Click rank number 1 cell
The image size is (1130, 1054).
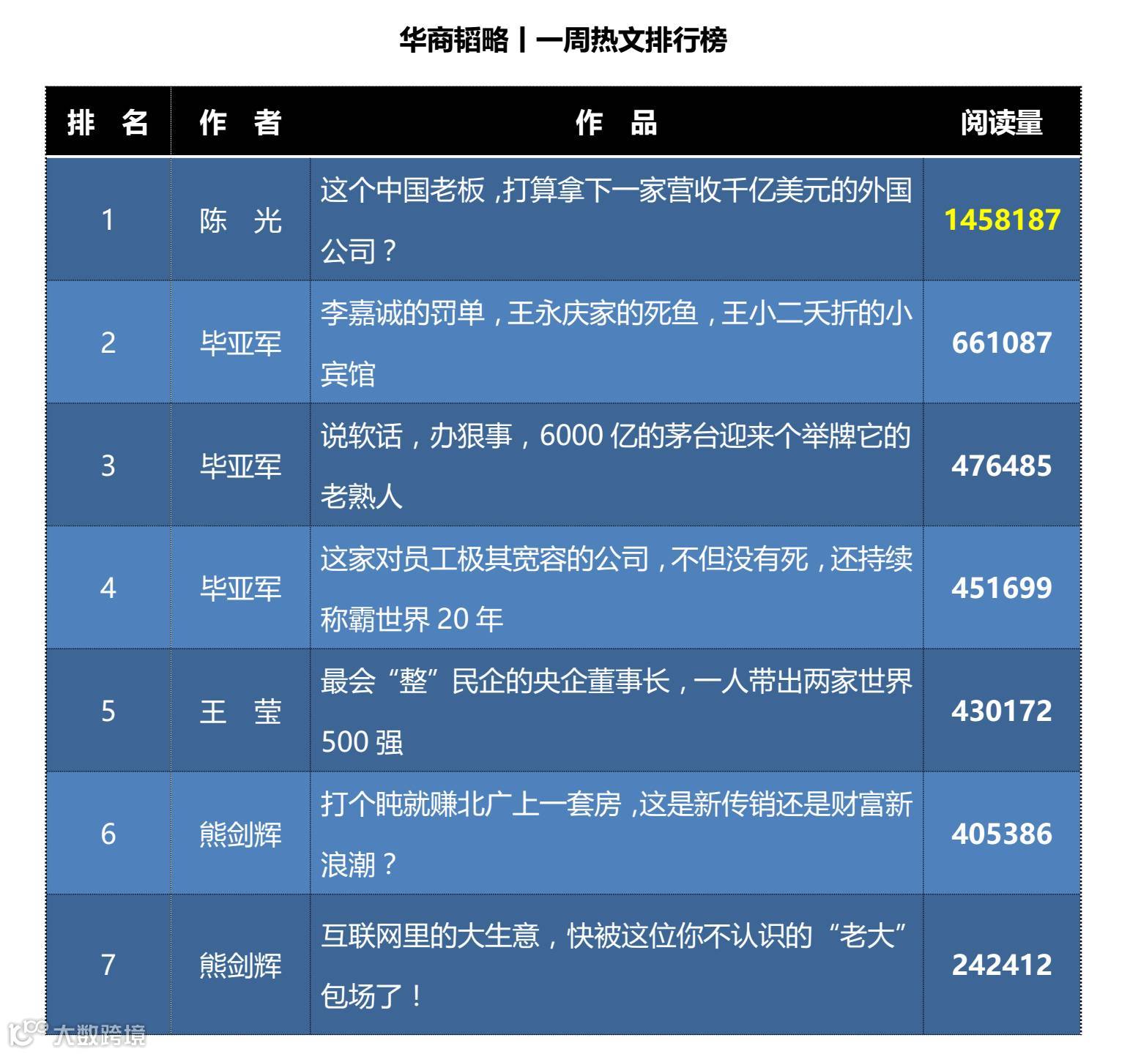pyautogui.click(x=108, y=220)
